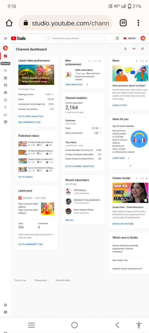Tap Android home circle navigation button
The image size is (149, 333).
click(74, 325)
